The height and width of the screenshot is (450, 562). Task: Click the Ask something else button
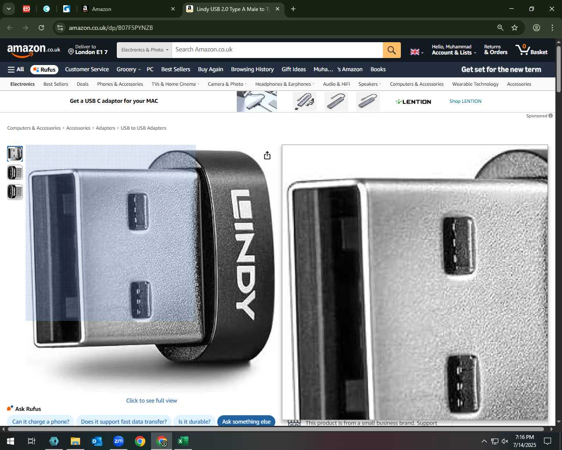(x=246, y=421)
